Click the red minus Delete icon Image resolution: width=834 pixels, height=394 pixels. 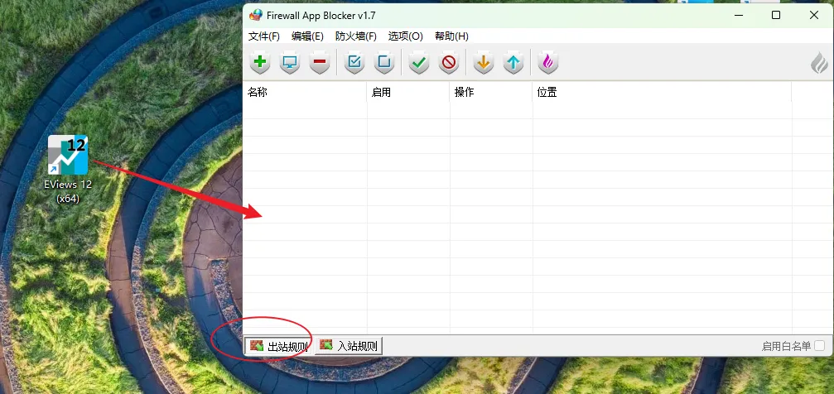320,63
